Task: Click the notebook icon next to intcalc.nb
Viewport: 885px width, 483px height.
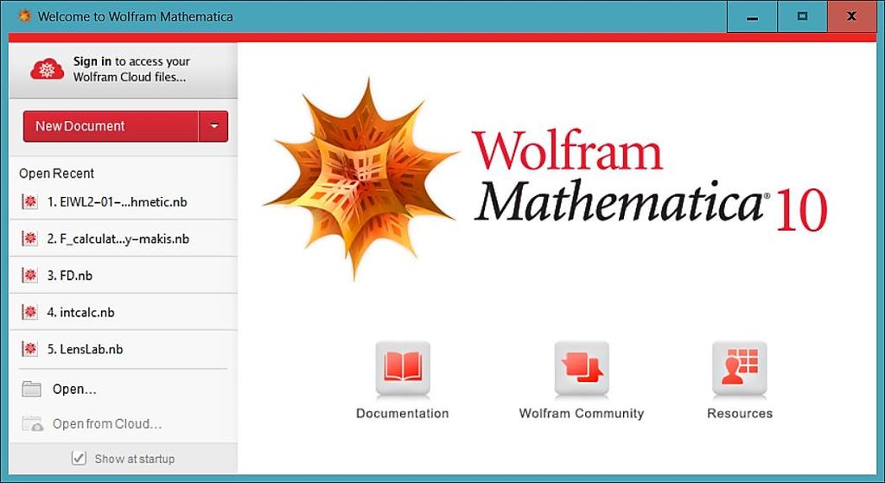Action: [x=30, y=311]
